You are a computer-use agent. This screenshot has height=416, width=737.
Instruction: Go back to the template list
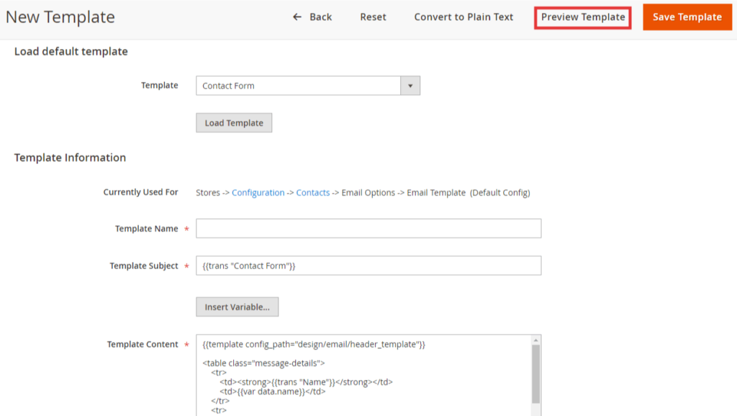coord(318,17)
